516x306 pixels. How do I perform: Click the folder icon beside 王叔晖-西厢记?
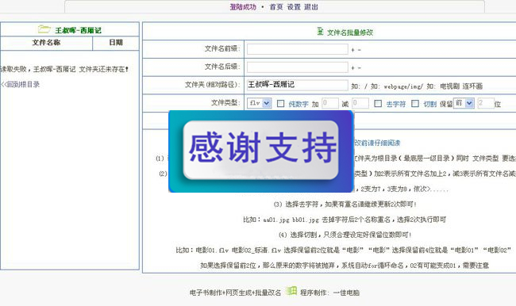click(44, 29)
